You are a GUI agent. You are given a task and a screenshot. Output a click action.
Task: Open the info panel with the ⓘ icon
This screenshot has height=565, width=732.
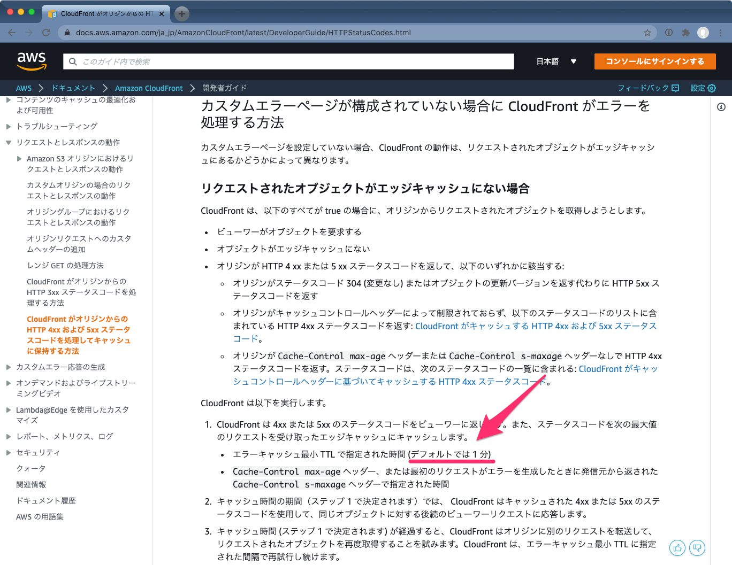[721, 107]
